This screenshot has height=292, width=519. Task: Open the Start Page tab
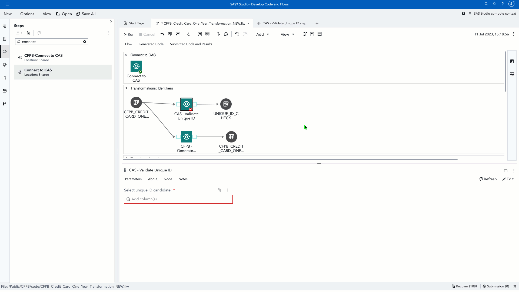pos(134,23)
